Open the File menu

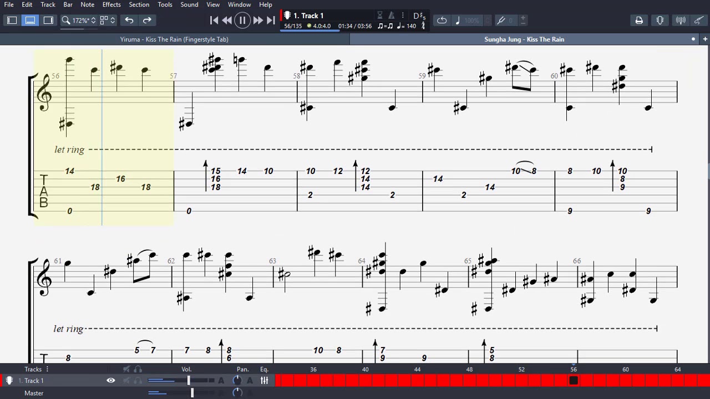(x=9, y=4)
